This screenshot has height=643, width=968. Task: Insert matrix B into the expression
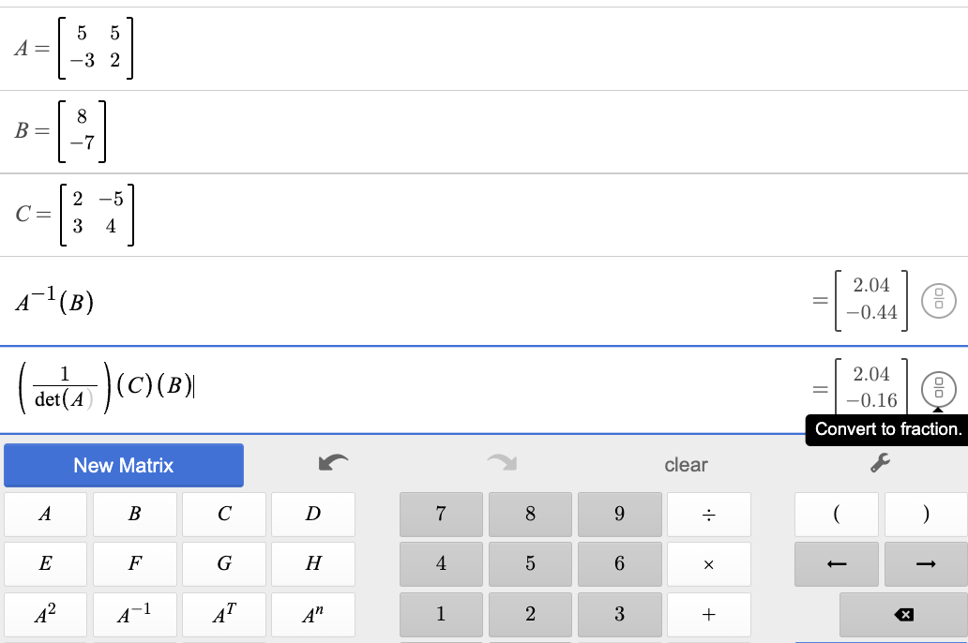tap(134, 514)
